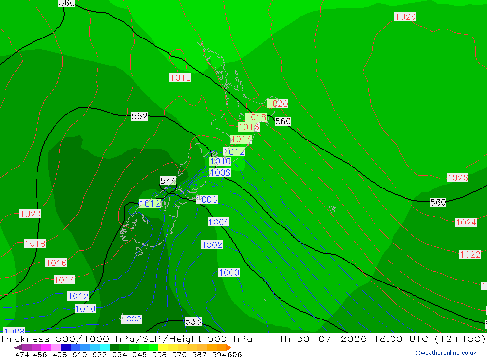The height and width of the screenshot is (357, 487).
Task: Click the legend value 534
Action: (x=120, y=354)
